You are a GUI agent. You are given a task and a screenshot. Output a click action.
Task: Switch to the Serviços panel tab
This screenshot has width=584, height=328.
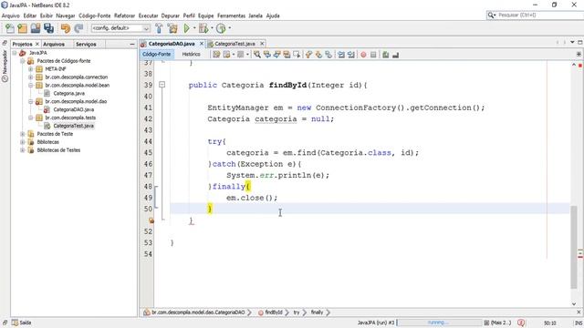(86, 44)
